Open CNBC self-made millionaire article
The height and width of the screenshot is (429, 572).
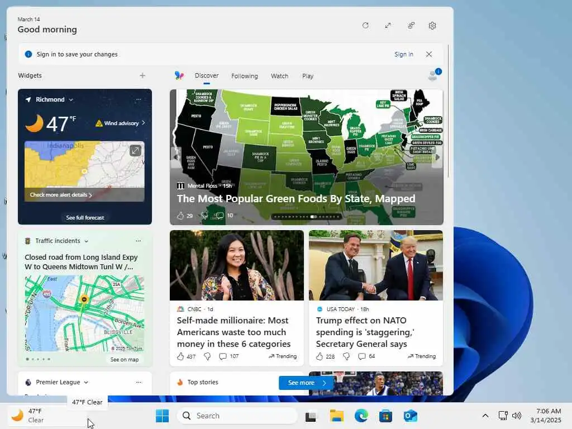click(x=234, y=332)
